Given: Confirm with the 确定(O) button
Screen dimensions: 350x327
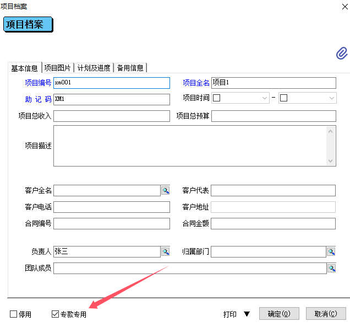Looking at the screenshot, I should click(279, 314).
